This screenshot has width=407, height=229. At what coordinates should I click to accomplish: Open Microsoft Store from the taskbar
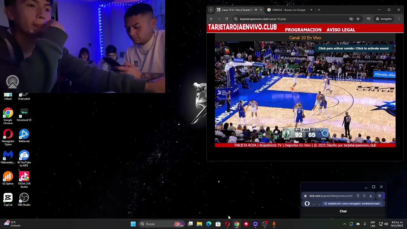[x=218, y=224]
